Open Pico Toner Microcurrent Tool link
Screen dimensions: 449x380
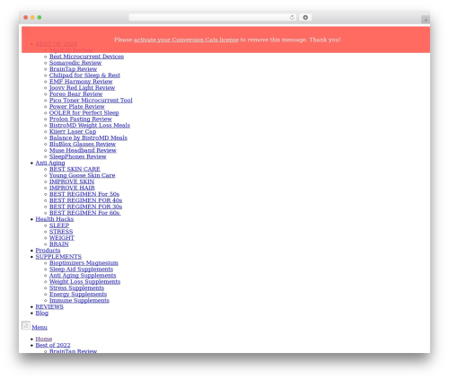pyautogui.click(x=91, y=101)
